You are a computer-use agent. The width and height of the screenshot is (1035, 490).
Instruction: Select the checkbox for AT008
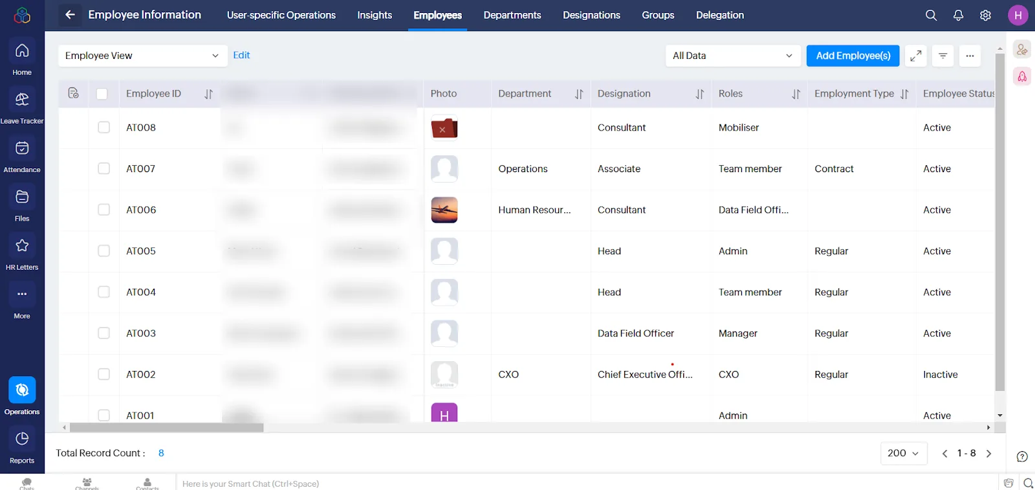(103, 128)
